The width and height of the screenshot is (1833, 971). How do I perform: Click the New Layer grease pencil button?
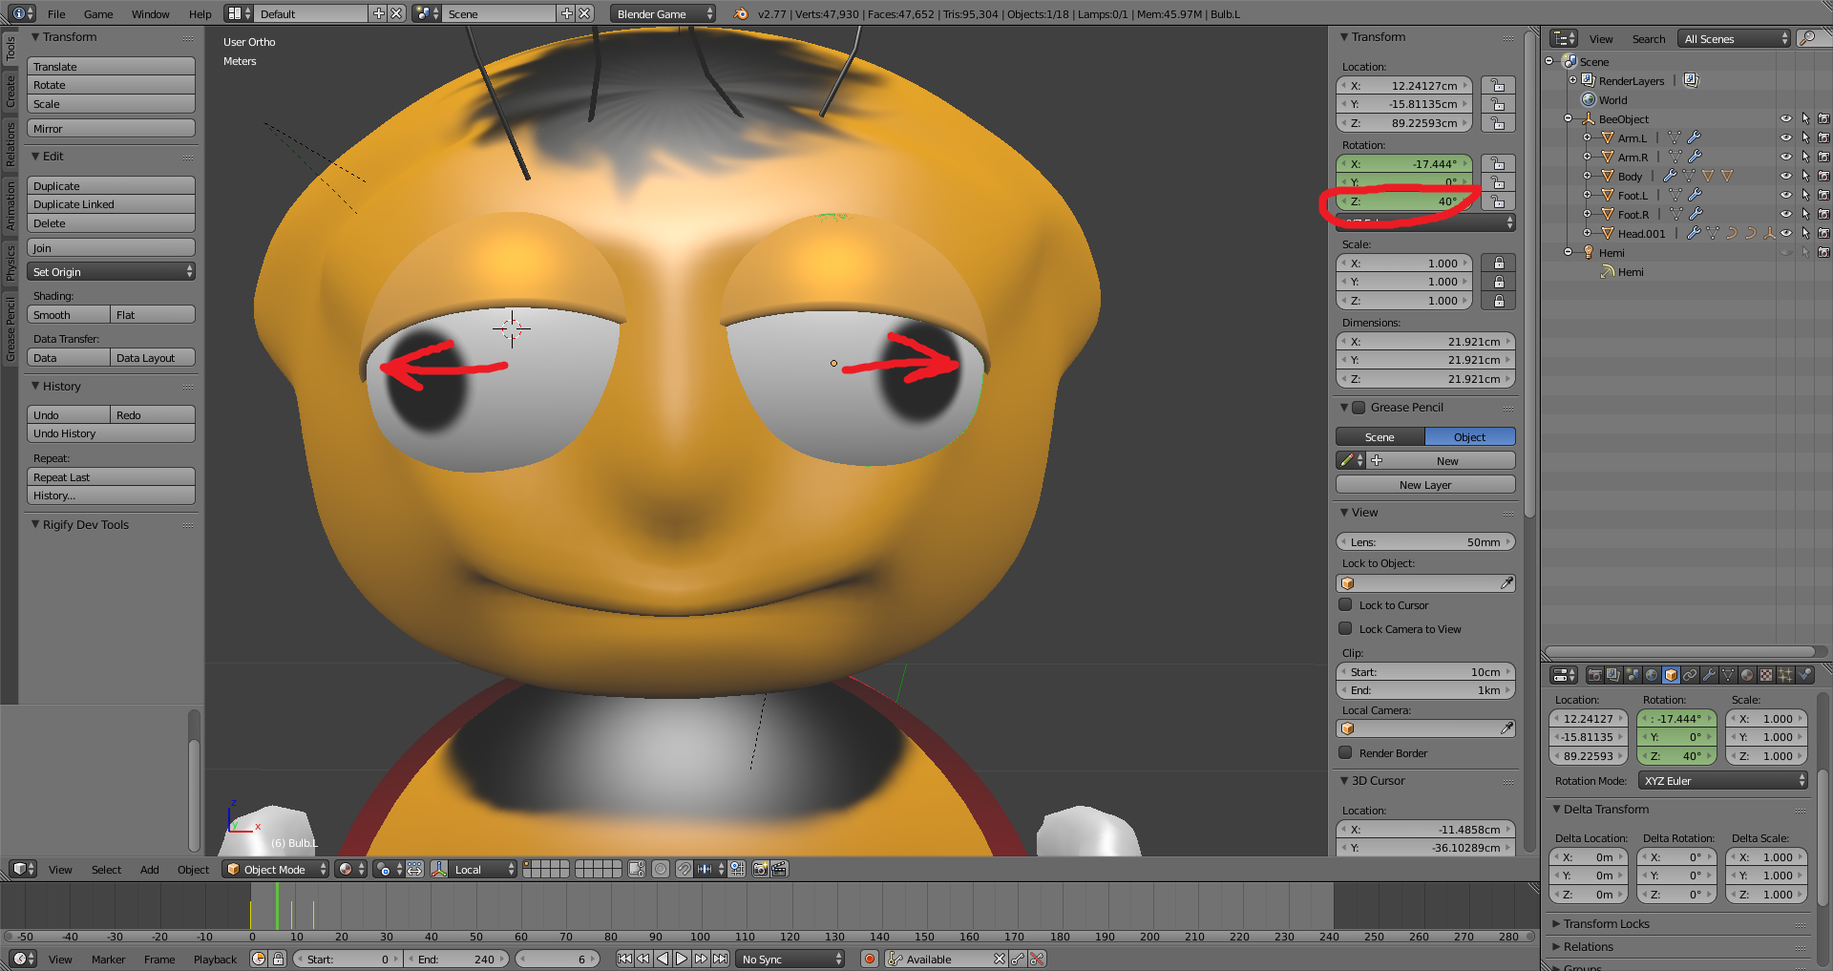tap(1425, 485)
